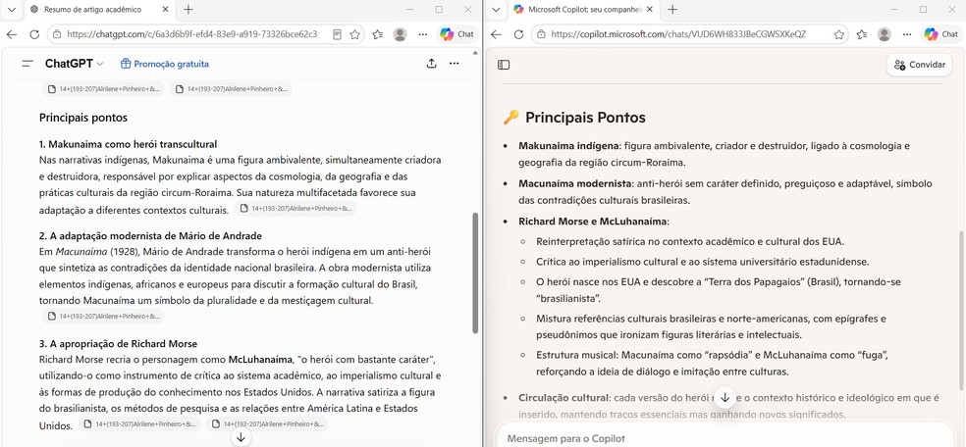Open favorites list in ChatGPT window

coord(378,34)
